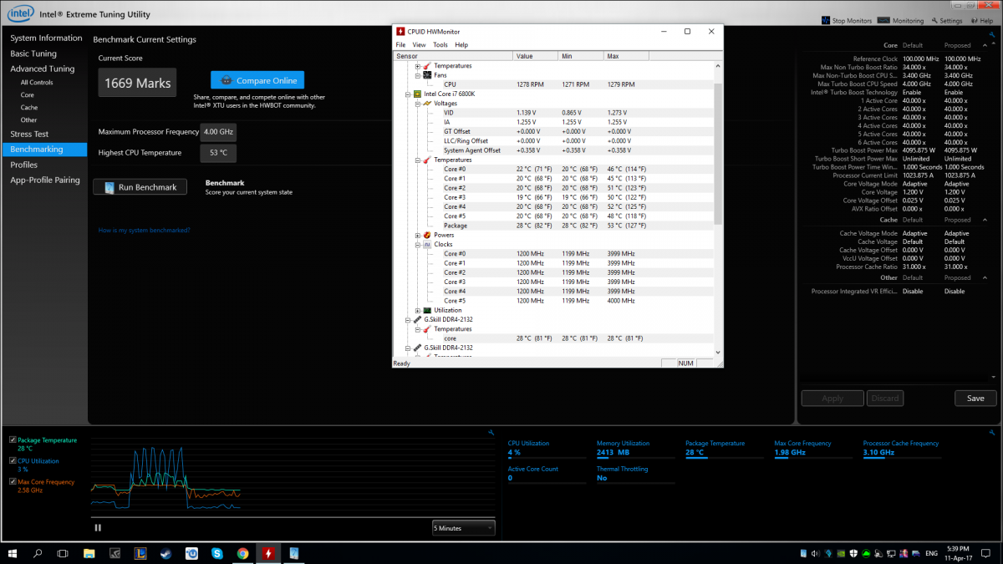Click the Apply button in XTU
1003x564 pixels.
[832, 399]
